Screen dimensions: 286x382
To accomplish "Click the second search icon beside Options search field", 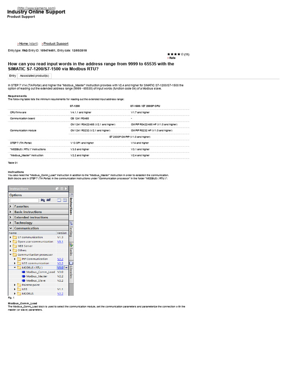I will coord(49,200).
